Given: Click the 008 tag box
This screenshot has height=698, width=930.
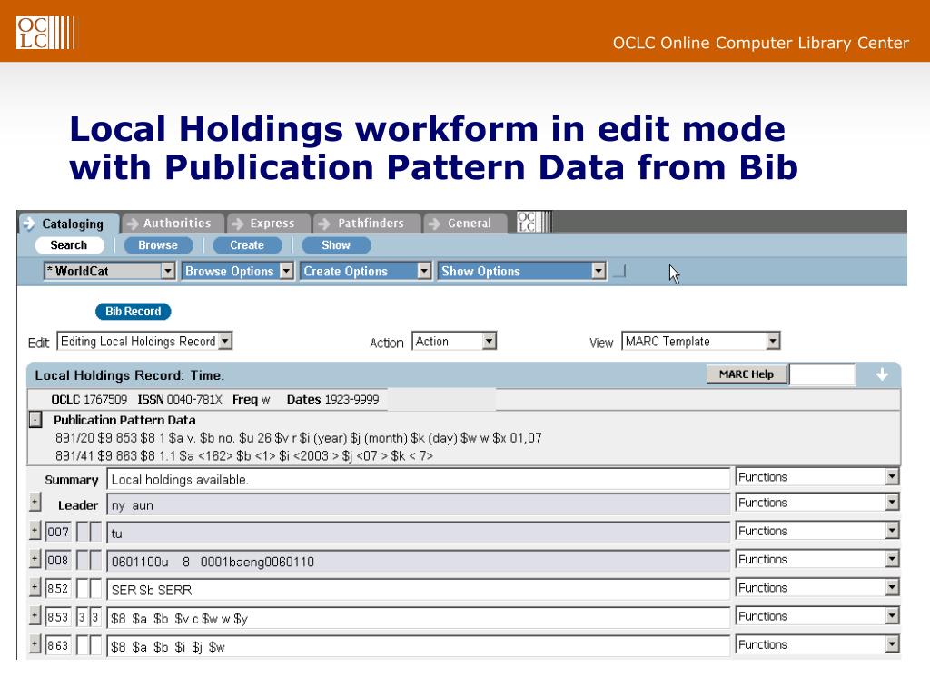Looking at the screenshot, I should click(58, 560).
